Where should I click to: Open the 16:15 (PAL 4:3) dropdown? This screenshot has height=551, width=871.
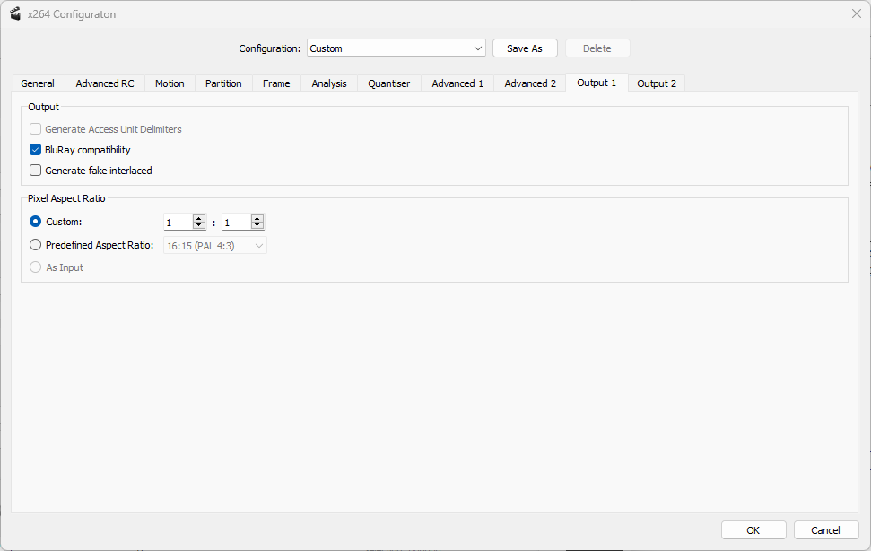[215, 246]
